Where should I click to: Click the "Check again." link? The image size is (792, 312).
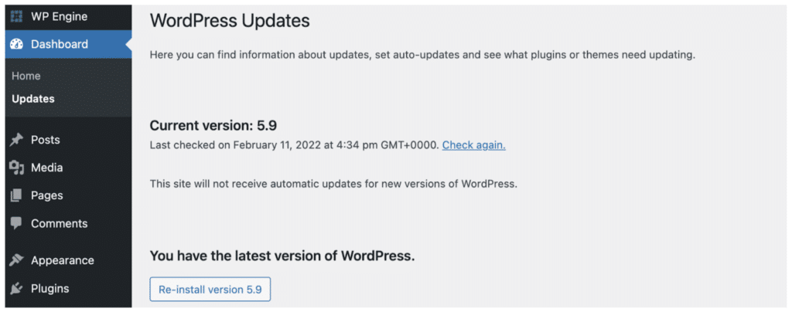pos(473,144)
